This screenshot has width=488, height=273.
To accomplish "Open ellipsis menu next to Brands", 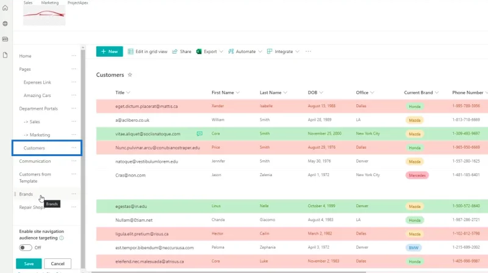I will click(74, 194).
